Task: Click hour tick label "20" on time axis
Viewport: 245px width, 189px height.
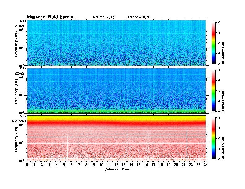Action: point(176,165)
